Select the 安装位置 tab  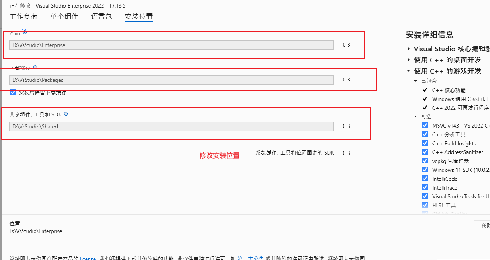(139, 16)
